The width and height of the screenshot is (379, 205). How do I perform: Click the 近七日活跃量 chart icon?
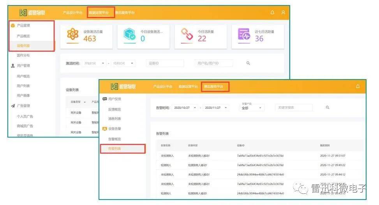(244, 35)
